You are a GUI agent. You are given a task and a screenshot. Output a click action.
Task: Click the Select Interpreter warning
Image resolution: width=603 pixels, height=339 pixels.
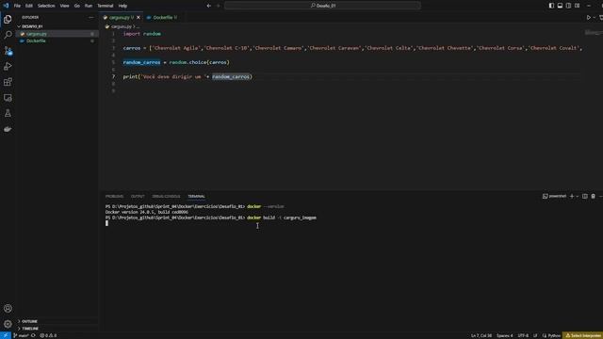(x=582, y=335)
